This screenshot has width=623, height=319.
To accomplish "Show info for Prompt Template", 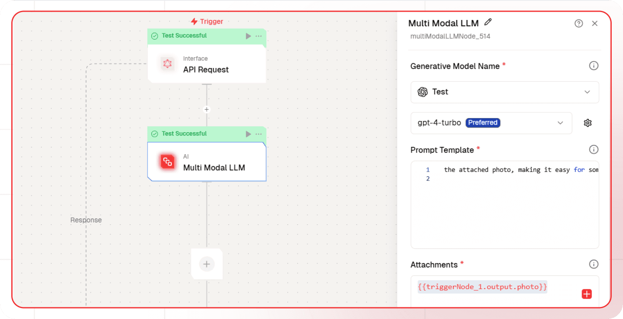I will [593, 149].
